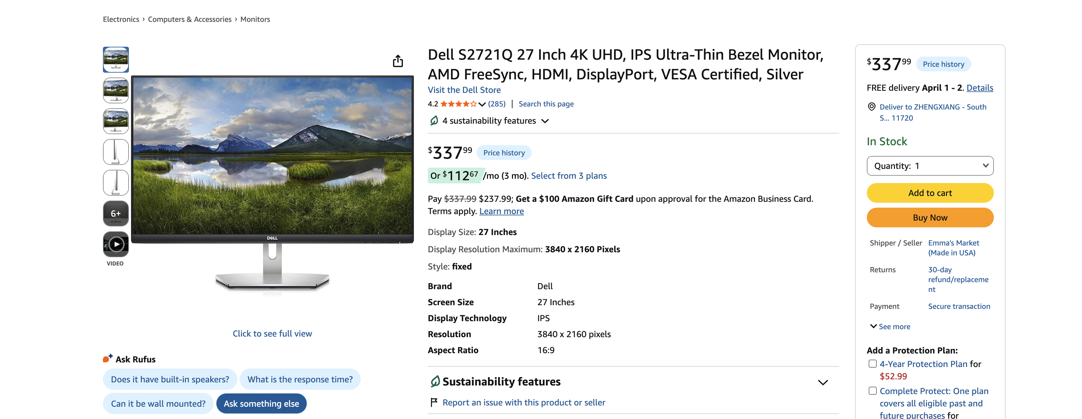Select the side-profile monitor thumbnail

[x=116, y=152]
